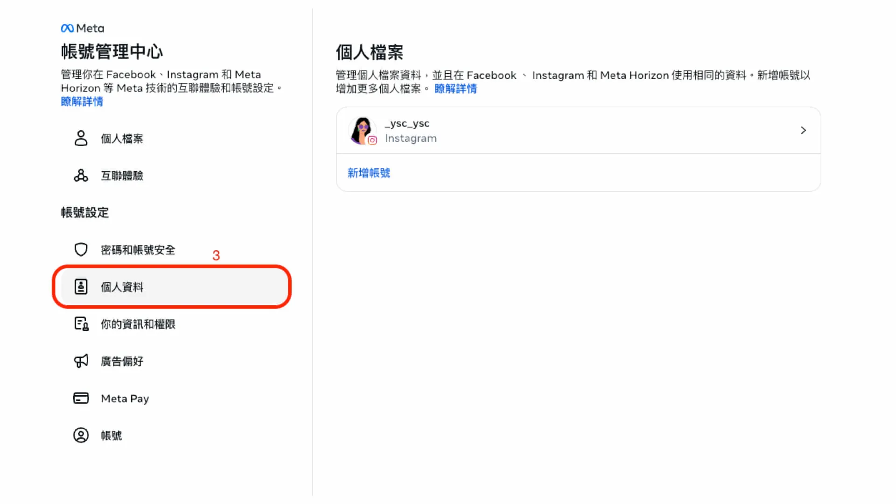This screenshot has width=896, height=504.
Task: Open the _ysc_ysc profile avatar
Action: click(x=362, y=130)
